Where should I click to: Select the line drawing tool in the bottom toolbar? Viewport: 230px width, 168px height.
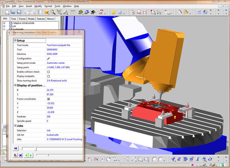(x=134, y=159)
